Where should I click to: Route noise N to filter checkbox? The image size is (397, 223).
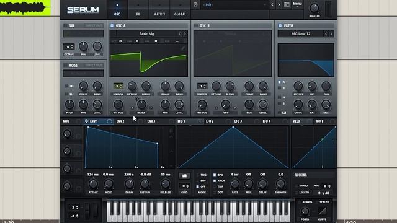coord(280,97)
